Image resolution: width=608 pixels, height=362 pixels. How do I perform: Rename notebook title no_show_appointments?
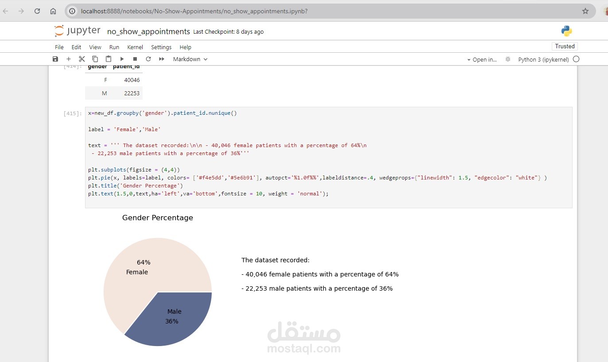(x=148, y=31)
